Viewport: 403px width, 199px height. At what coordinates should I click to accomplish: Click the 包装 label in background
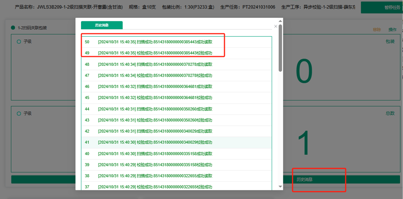pyautogui.click(x=390, y=41)
